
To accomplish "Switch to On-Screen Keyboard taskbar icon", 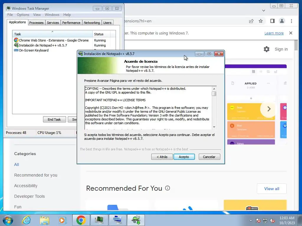I will click(x=117, y=220).
